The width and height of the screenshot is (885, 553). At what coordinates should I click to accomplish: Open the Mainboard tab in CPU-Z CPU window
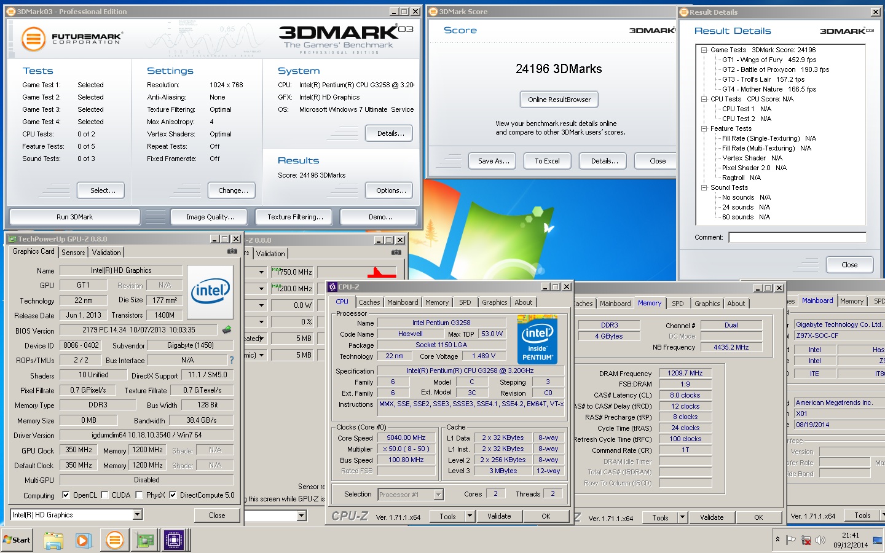coord(403,302)
